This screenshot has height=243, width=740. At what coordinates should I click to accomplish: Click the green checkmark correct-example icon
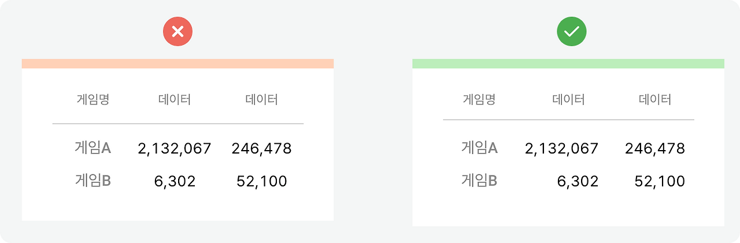(571, 32)
